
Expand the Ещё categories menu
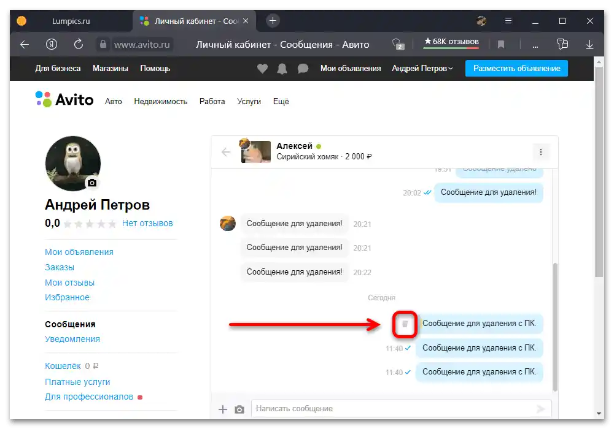281,102
